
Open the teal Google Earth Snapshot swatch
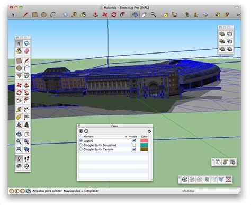(x=144, y=145)
